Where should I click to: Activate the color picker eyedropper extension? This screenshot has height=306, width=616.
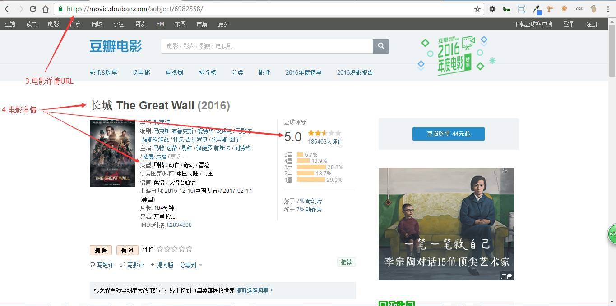537,9
